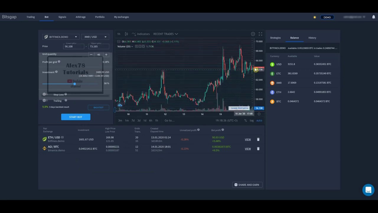This screenshot has width=378, height=213.
Task: Click the Bot profit help icon
Action: (223, 130)
